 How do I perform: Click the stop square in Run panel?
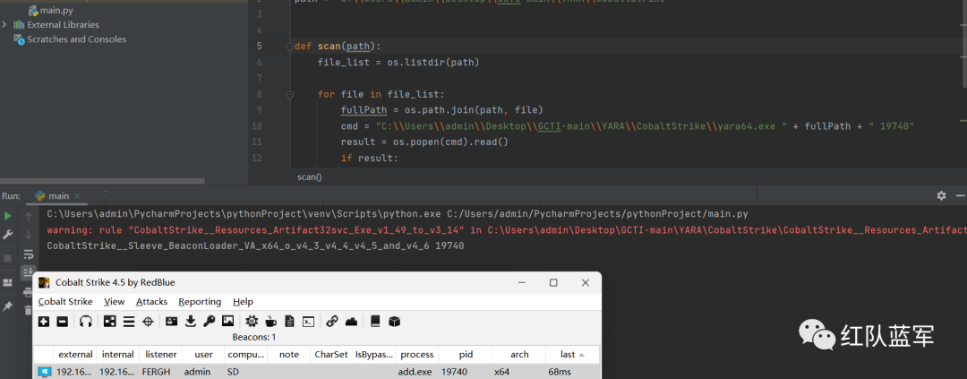8,258
